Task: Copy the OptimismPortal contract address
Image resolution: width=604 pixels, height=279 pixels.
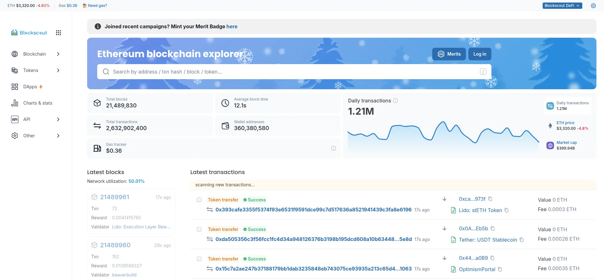Action: click(500, 269)
